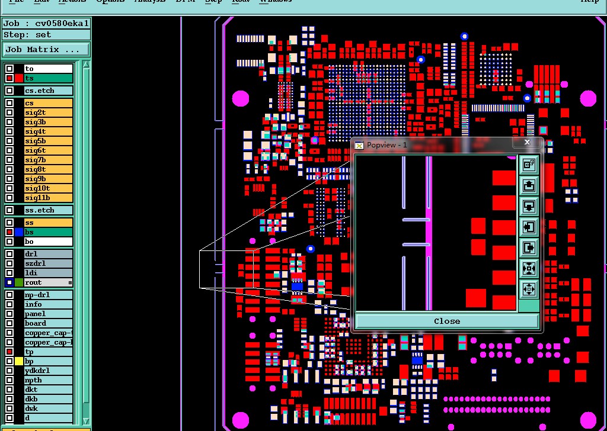Click the zoom out icon in Popview

click(x=529, y=289)
